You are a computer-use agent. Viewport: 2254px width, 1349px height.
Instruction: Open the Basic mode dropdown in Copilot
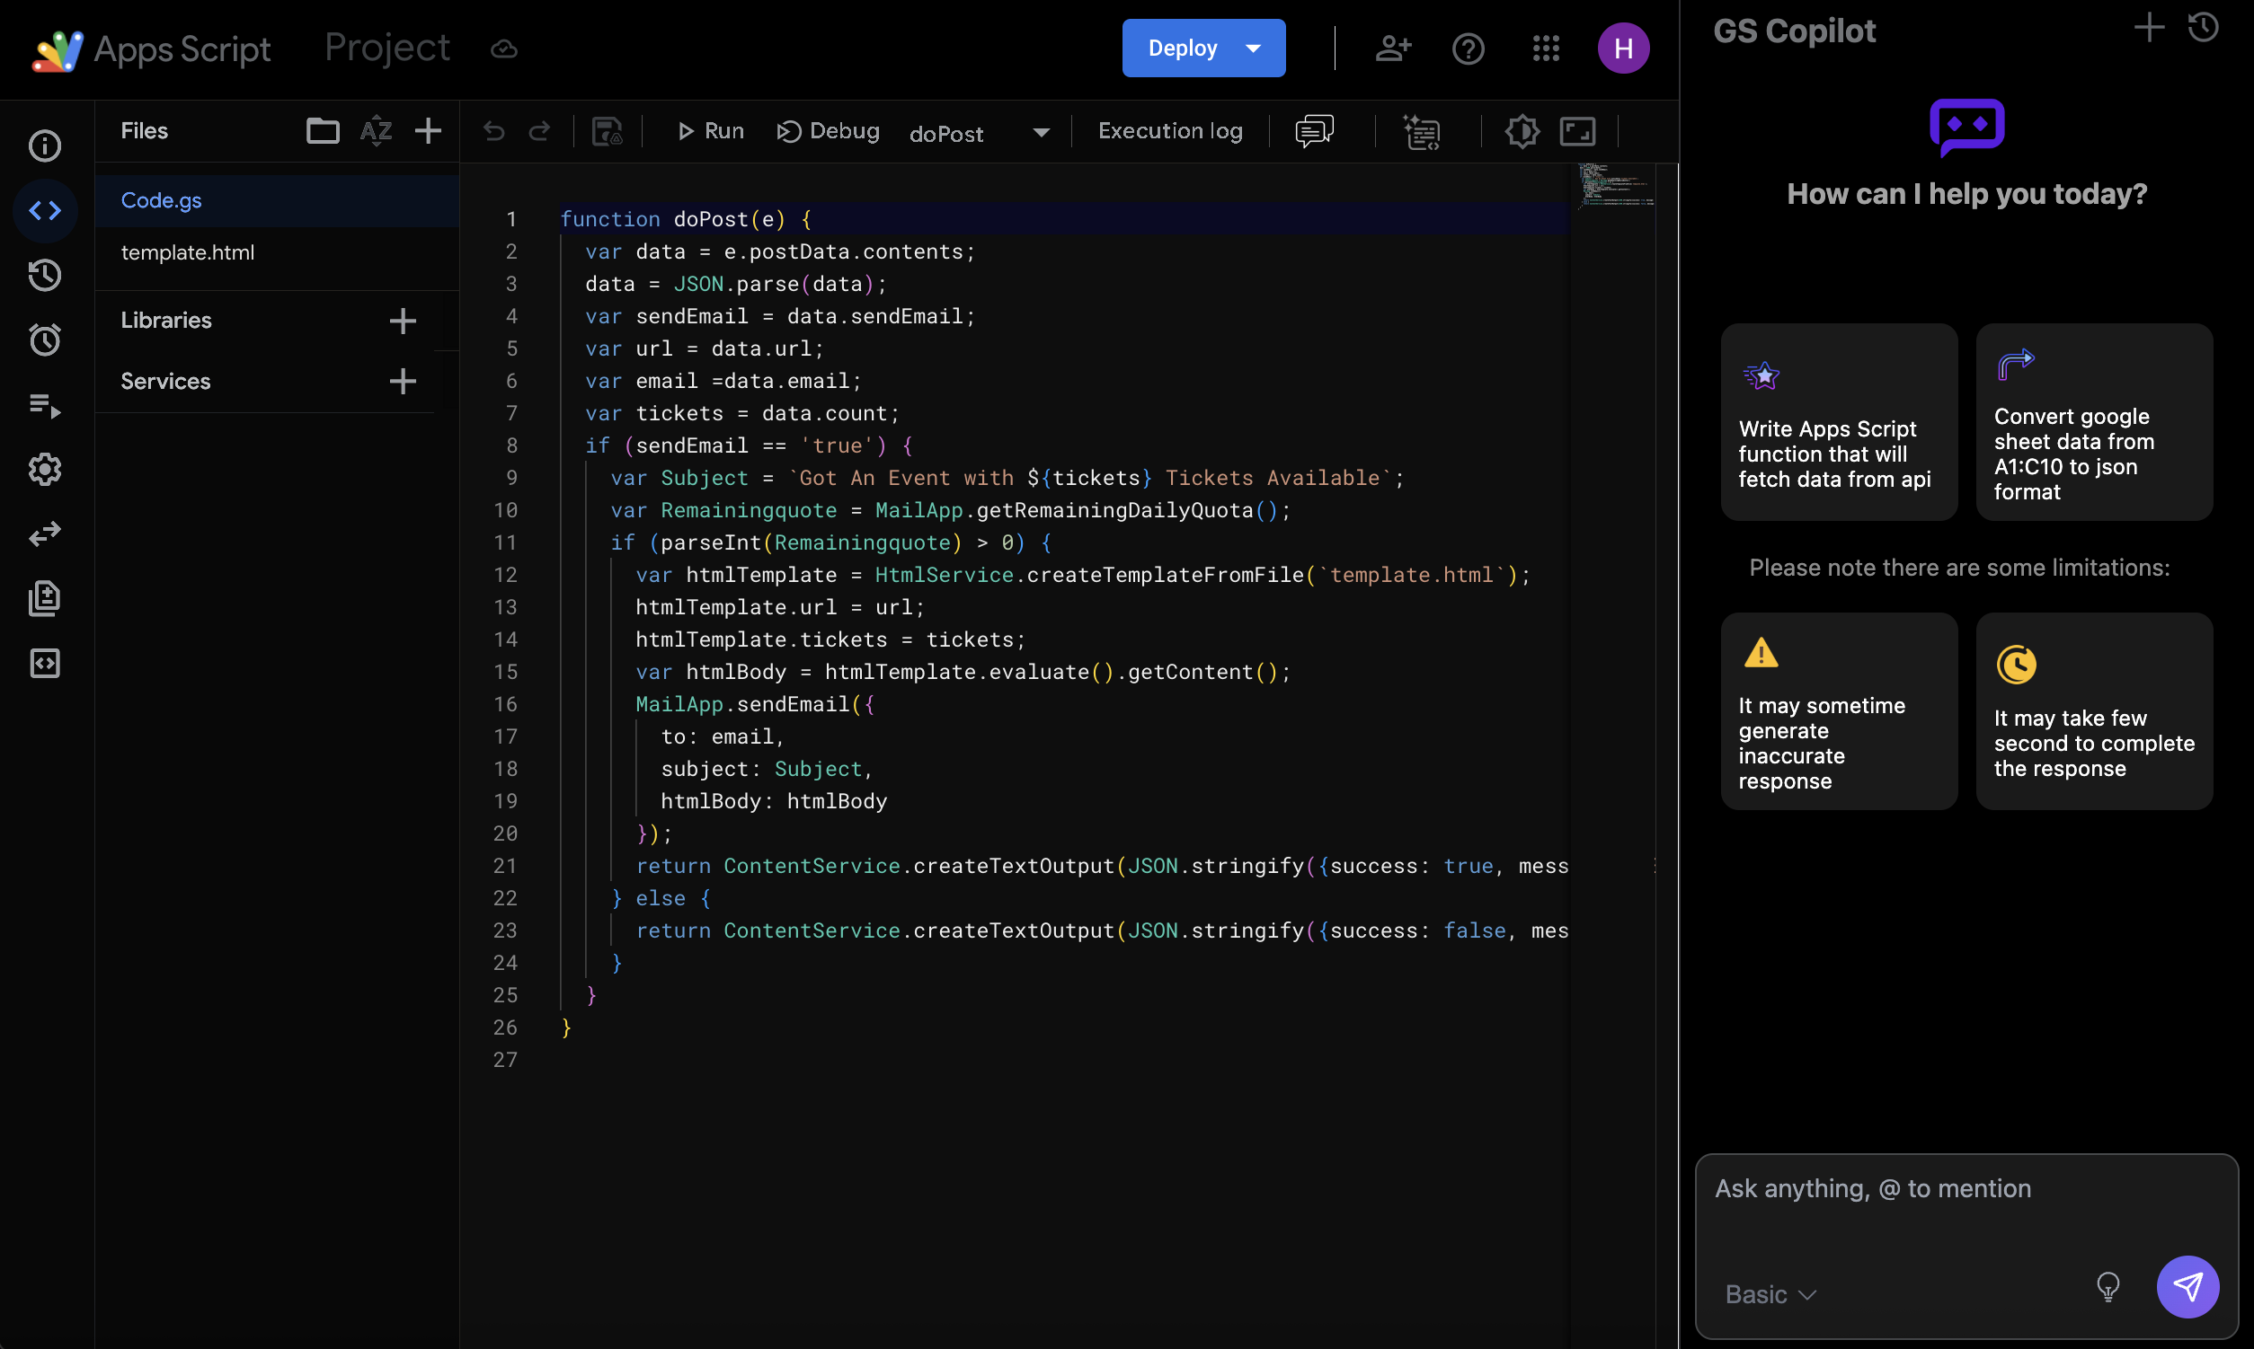[x=1771, y=1294]
